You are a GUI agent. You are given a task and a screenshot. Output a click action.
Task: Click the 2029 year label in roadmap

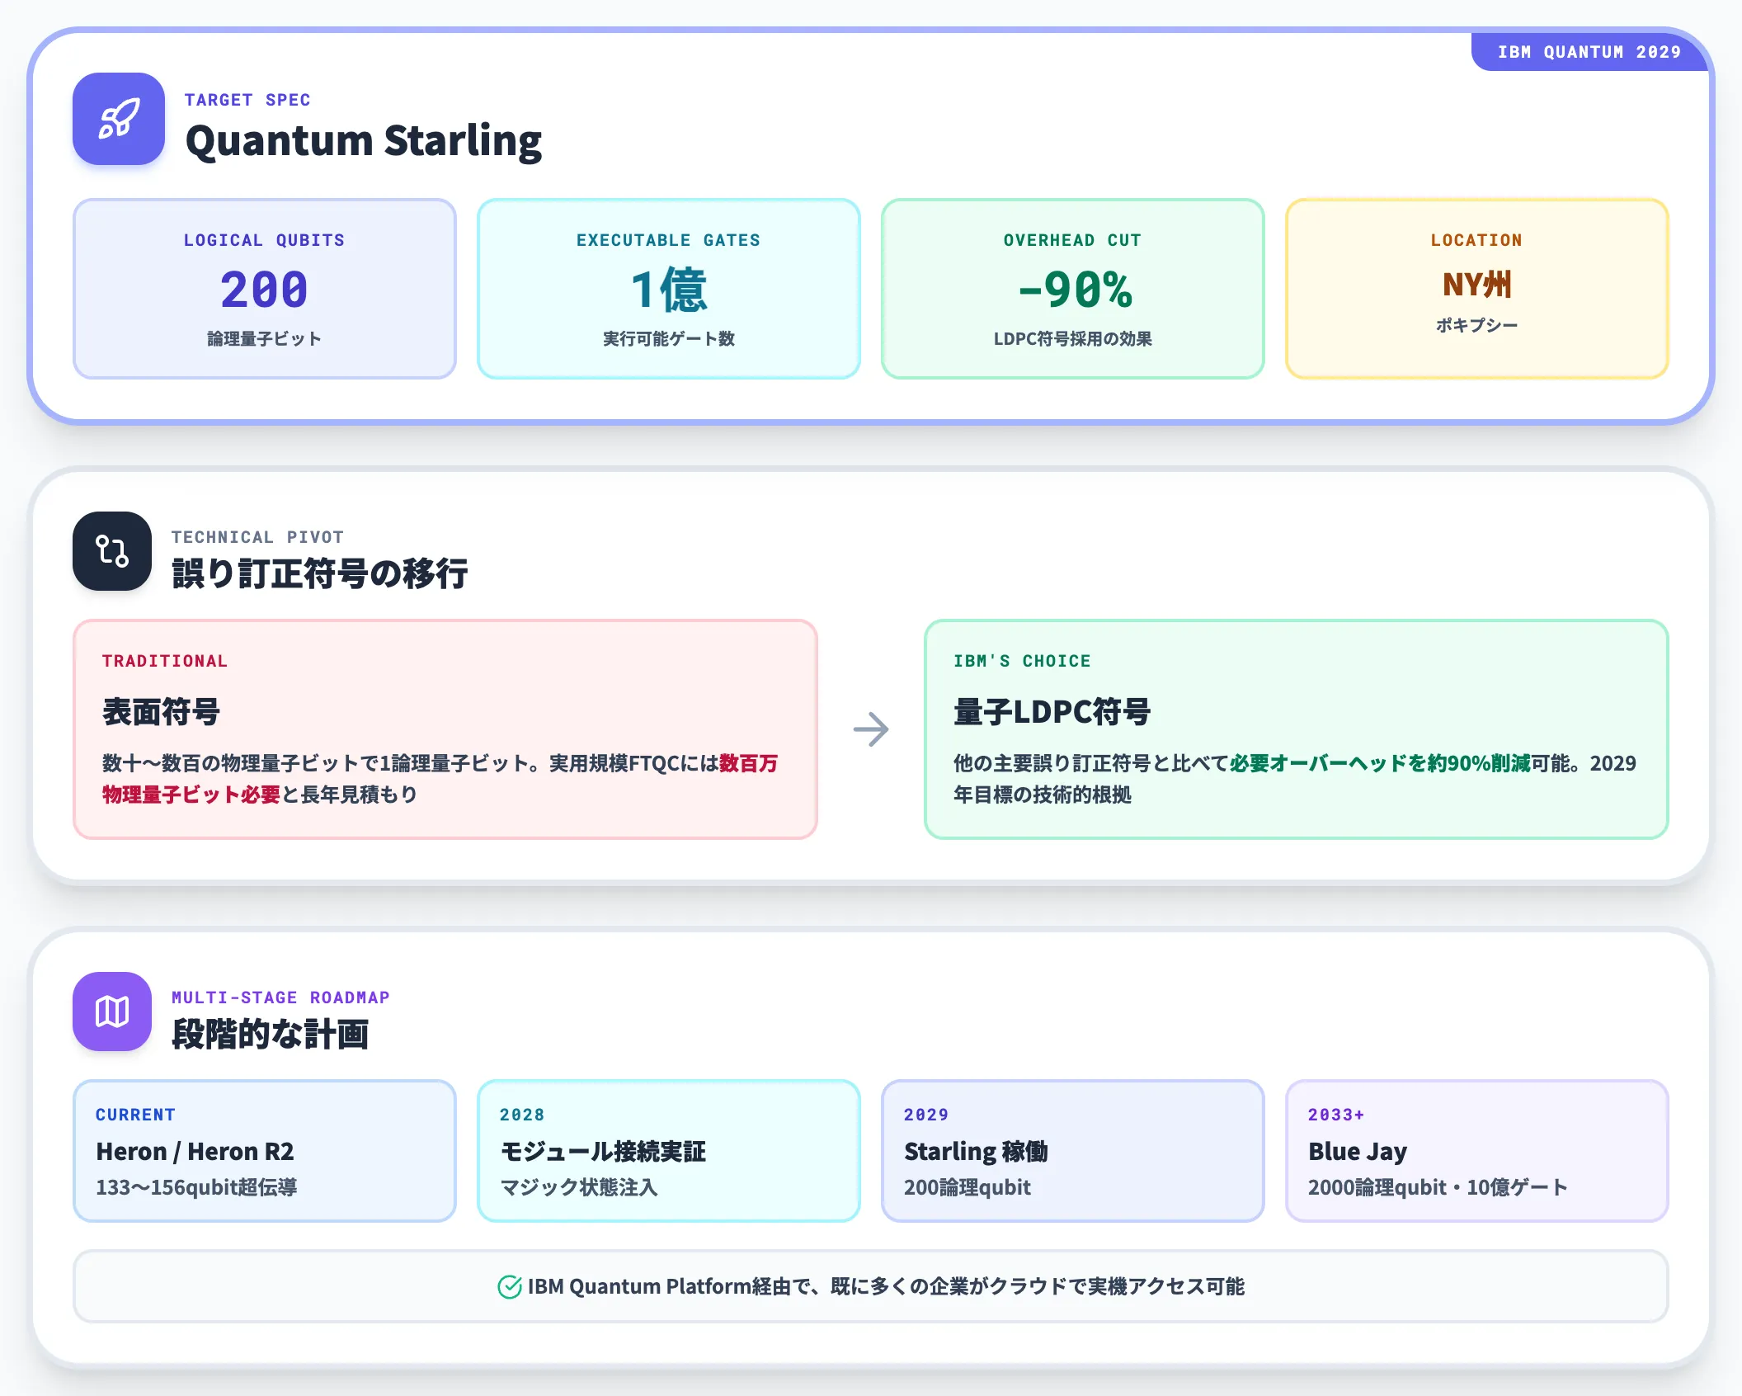point(926,1115)
